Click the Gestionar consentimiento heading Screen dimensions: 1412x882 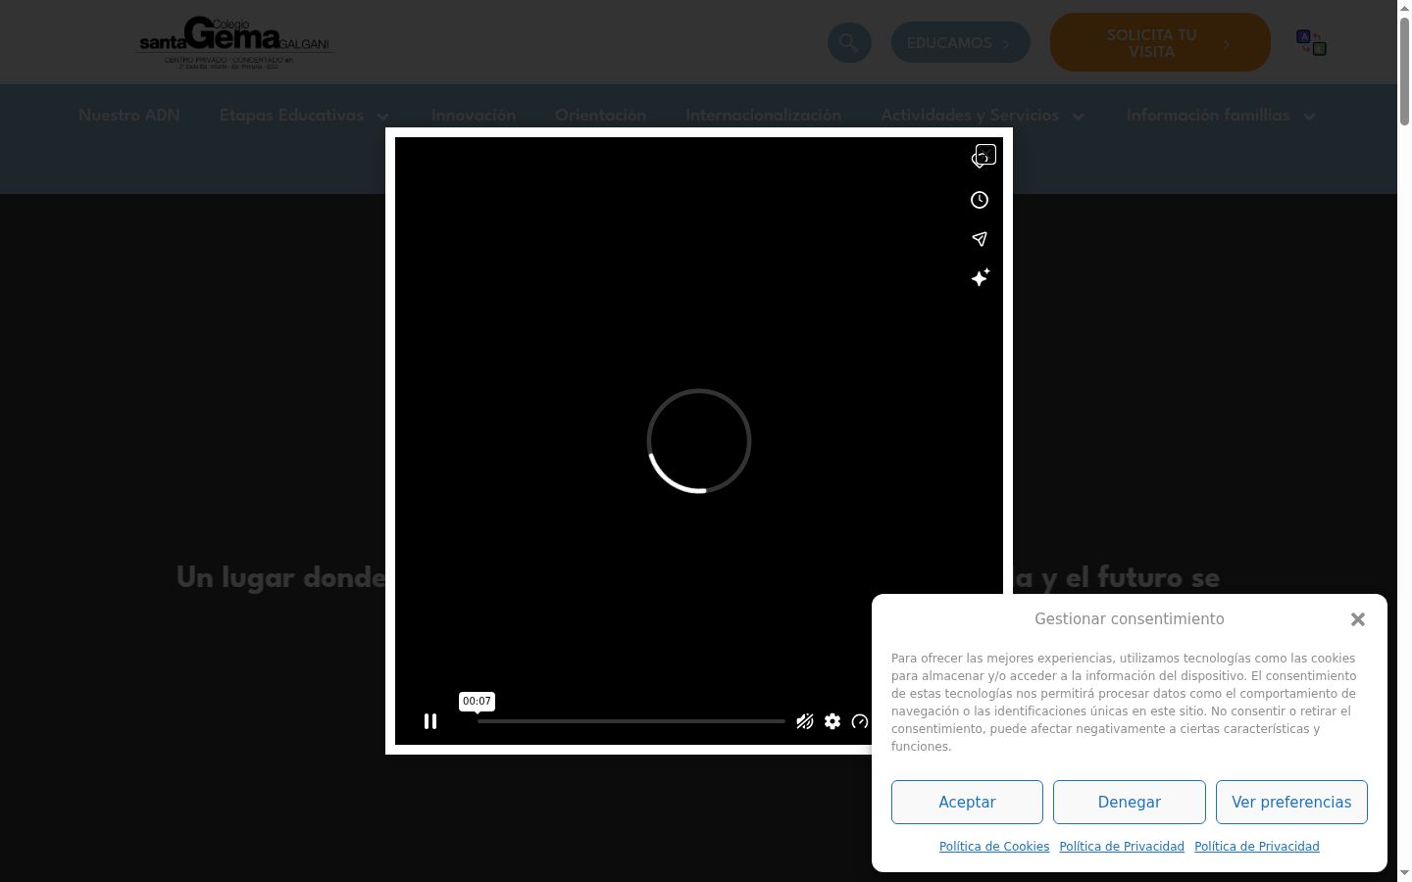[1130, 619]
